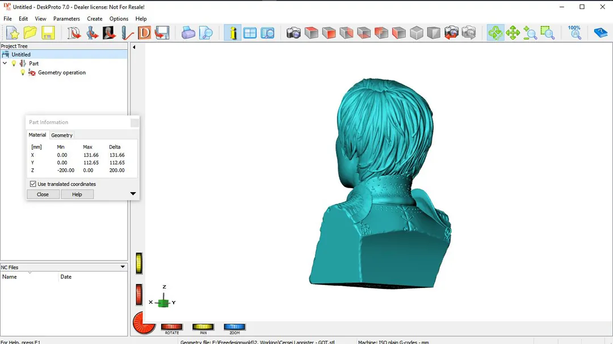Click the red circular rotation dial
The width and height of the screenshot is (613, 344).
[144, 323]
